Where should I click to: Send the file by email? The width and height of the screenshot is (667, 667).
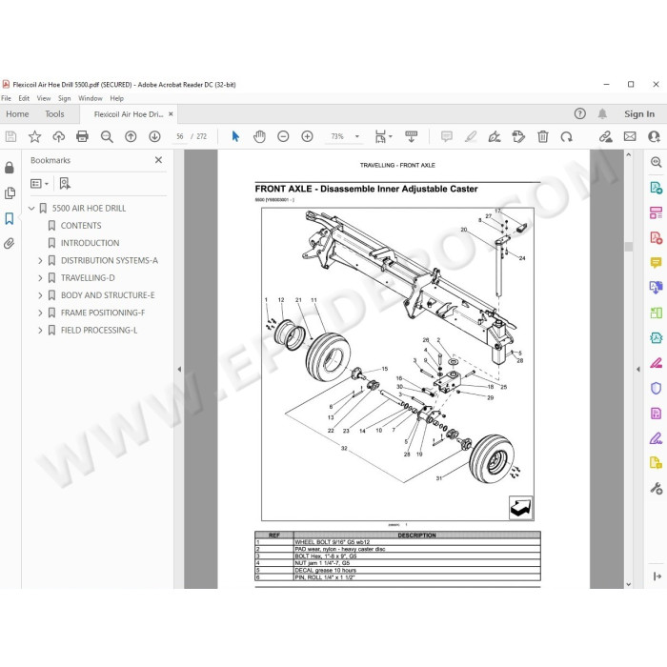pos(630,136)
